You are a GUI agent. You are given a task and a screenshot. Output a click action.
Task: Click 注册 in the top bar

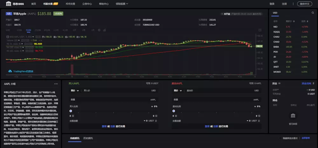pos(284,3)
